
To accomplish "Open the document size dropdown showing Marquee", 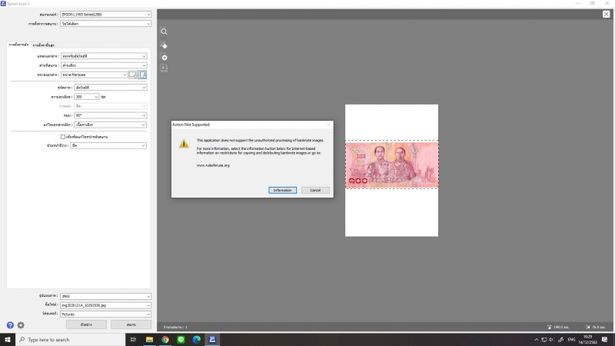I will [94, 75].
